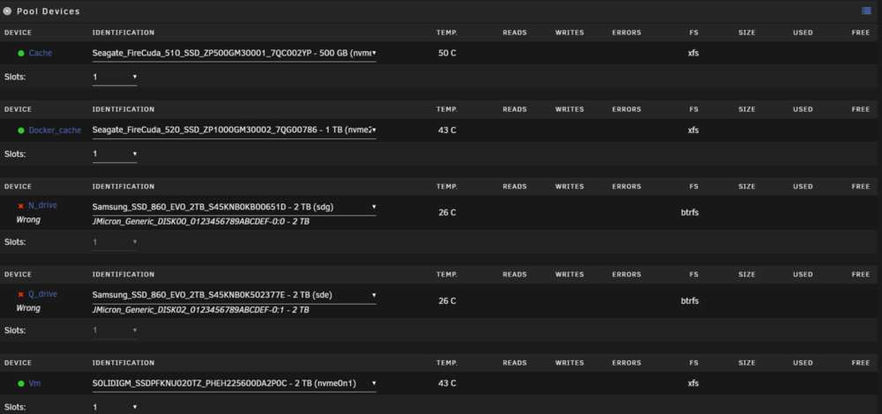882x414 pixels.
Task: Open N_drive device dropdown (Samsung sdg)
Action: (x=234, y=207)
